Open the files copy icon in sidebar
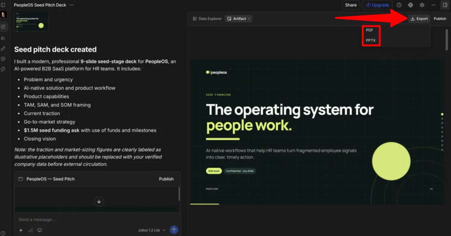Viewport: 451px width, 236px height. tap(3, 69)
